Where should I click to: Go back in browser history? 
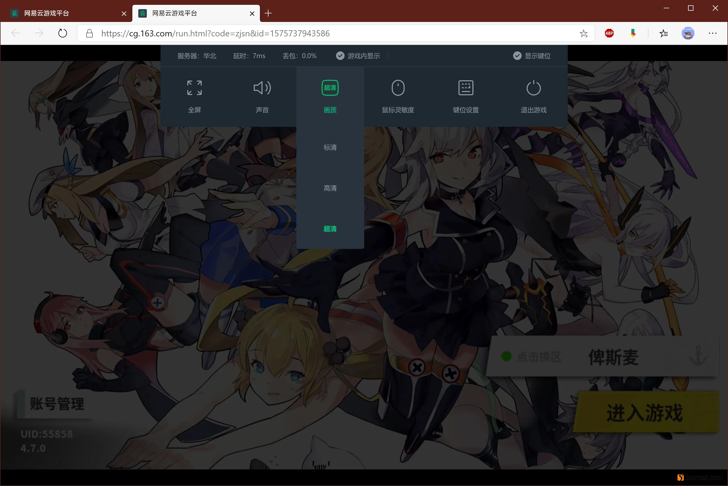pos(16,33)
